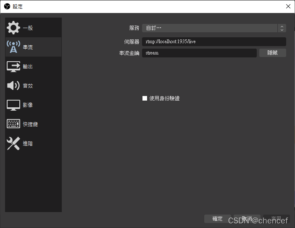Switch to the 音效 settings tab
The width and height of the screenshot is (295, 228).
(x=33, y=85)
